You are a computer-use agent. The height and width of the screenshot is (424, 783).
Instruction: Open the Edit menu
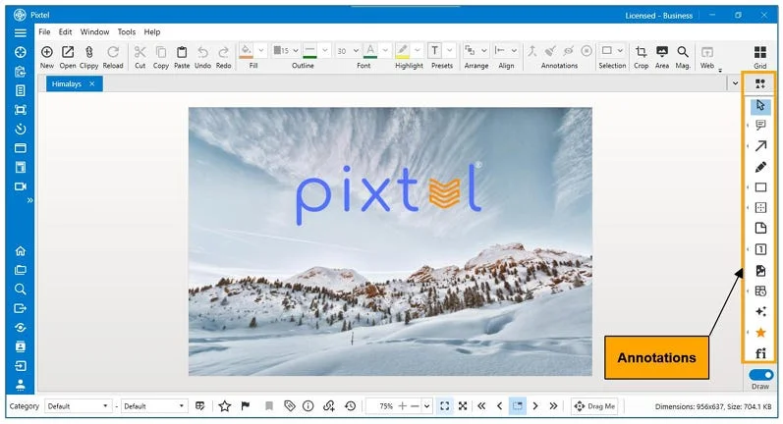tap(66, 32)
